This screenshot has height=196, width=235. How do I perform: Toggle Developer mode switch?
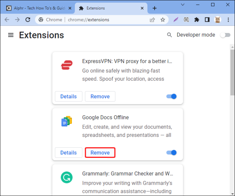pyautogui.click(x=225, y=35)
